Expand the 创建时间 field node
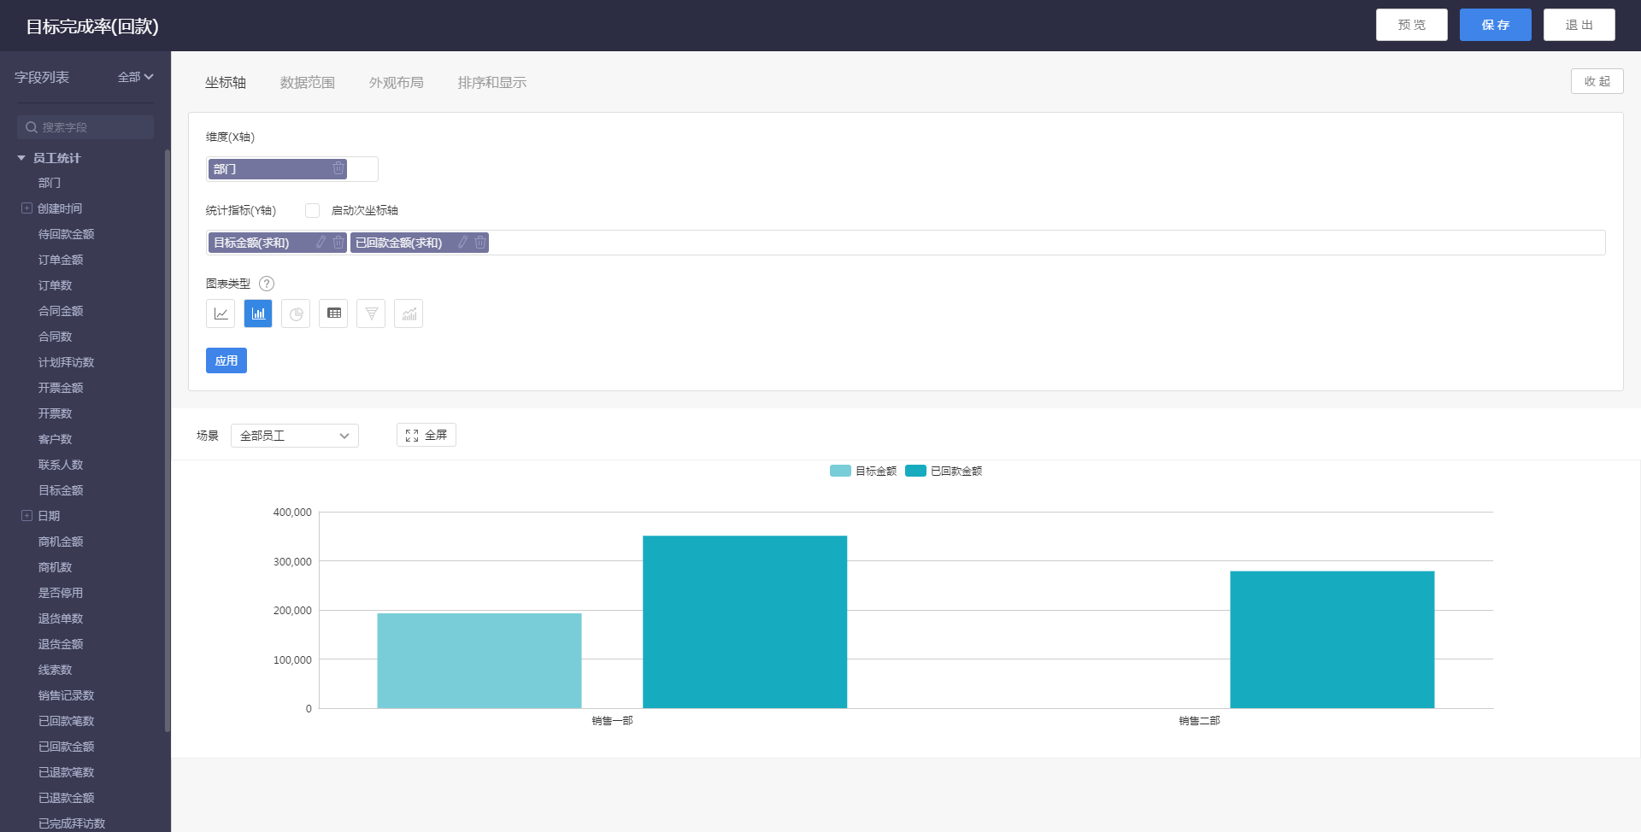This screenshot has height=832, width=1641. (x=26, y=208)
